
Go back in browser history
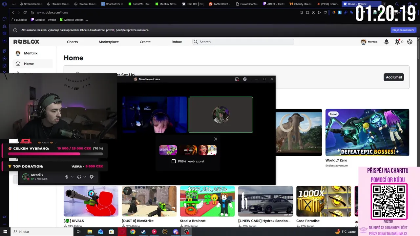tap(13, 12)
